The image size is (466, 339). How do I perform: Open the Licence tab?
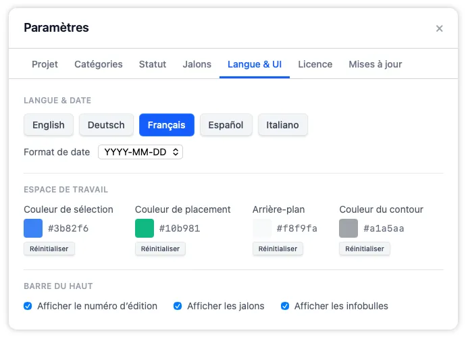315,64
